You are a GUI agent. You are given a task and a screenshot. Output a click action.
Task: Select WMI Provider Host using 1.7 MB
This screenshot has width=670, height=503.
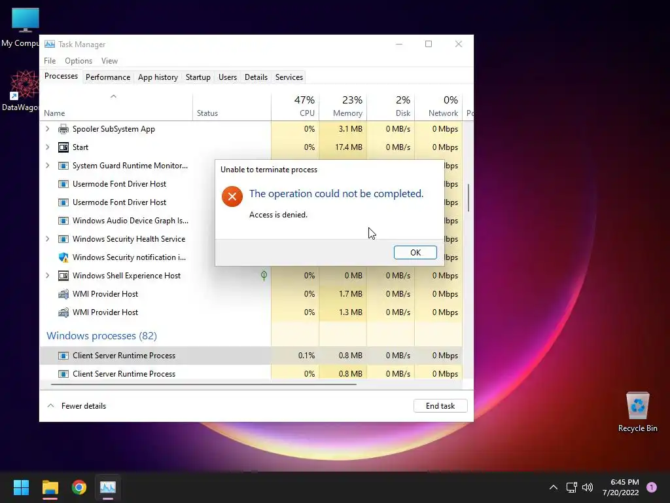click(251, 294)
